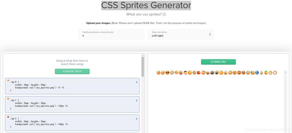292x133 pixels.
Task: Click the blue frozen face emoji in preview
Action: pyautogui.click(x=257, y=73)
